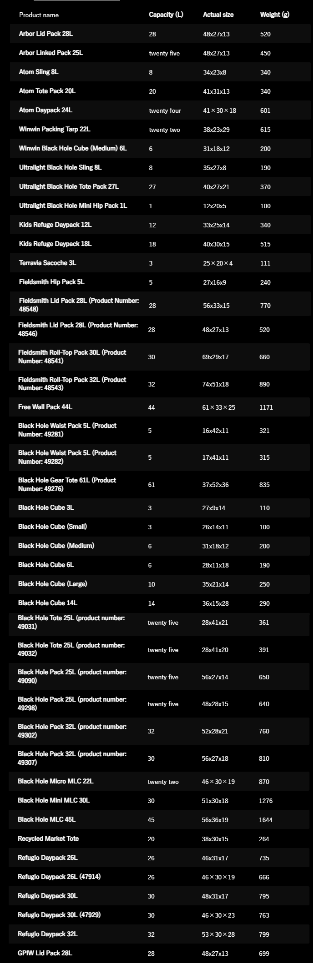Click Ultralight Black Hole Mini Hip Pack 1L
The height and width of the screenshot is (964, 314).
click(73, 206)
